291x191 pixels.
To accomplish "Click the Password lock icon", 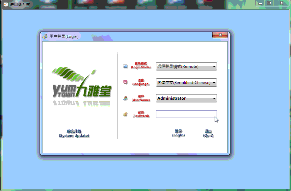I will [125, 114].
